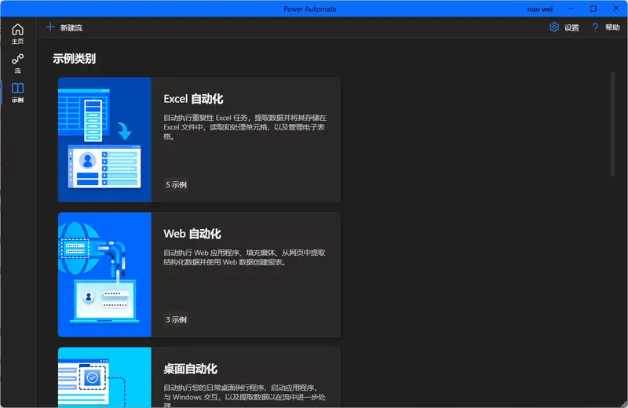The width and height of the screenshot is (628, 408).
Task: Click the Web 自动化 description text
Action: click(244, 257)
